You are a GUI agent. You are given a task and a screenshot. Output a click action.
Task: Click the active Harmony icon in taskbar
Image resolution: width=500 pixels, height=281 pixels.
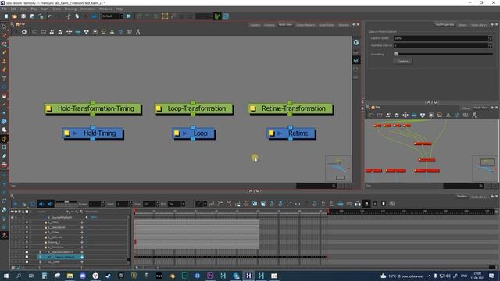248,276
